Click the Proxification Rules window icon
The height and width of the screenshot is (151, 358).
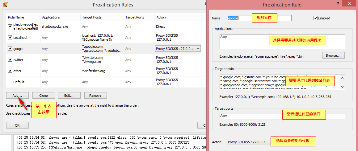[x=6, y=4]
